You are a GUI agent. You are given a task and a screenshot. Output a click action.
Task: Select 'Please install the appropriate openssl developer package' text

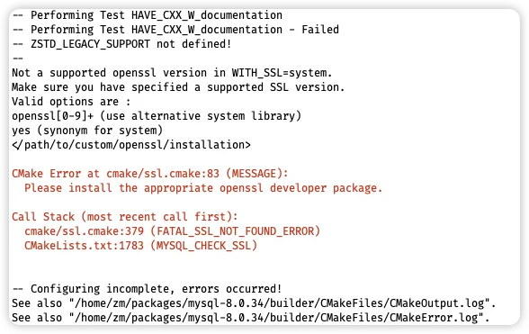tap(203, 188)
